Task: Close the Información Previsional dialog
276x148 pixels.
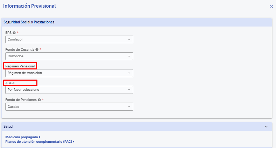Action: pos(271,7)
